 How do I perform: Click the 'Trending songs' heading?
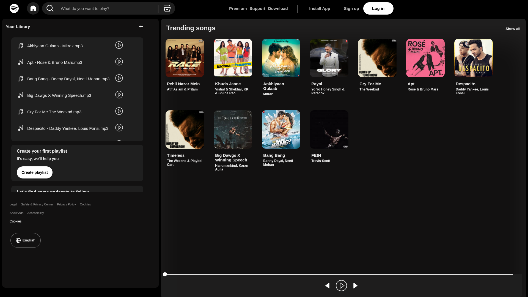tap(191, 28)
